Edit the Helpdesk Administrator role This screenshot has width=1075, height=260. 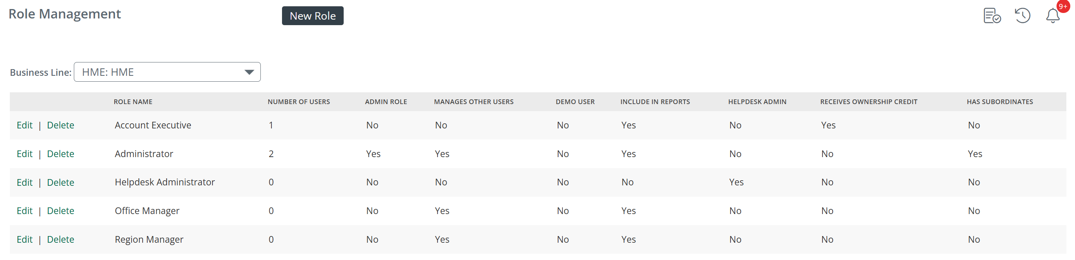click(x=25, y=182)
